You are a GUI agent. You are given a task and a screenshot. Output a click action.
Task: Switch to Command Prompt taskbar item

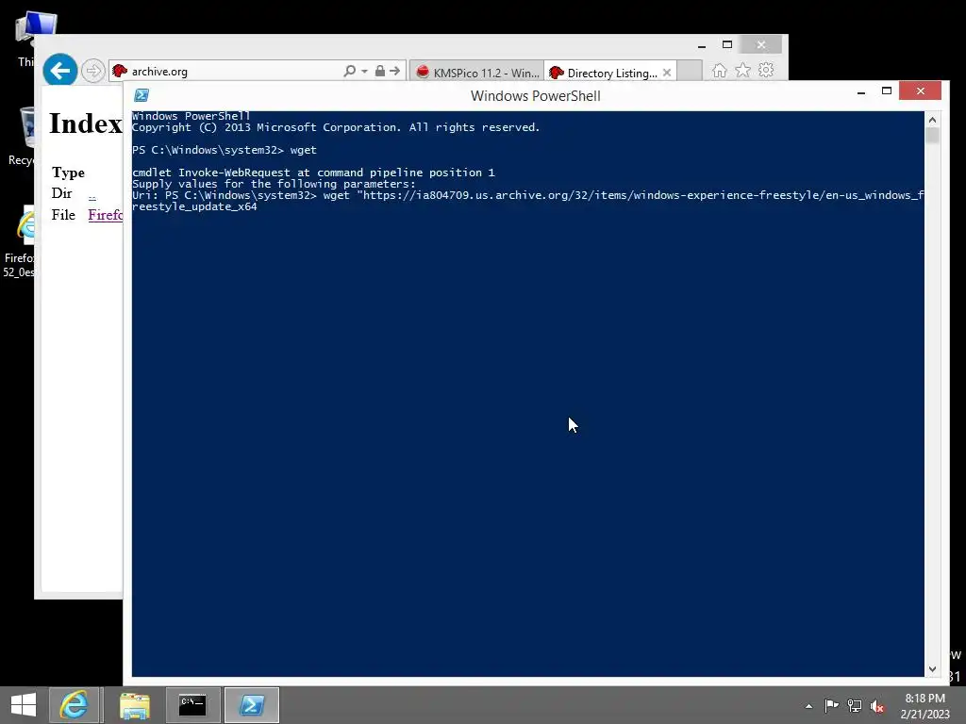click(x=192, y=705)
